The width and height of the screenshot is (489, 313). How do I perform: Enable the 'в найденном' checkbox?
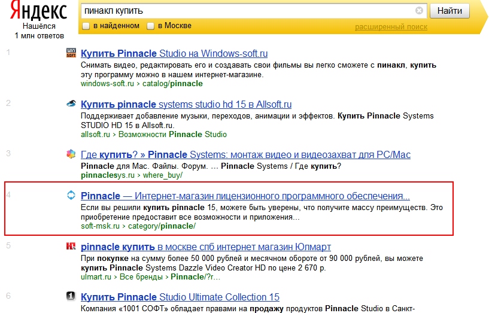tap(86, 26)
